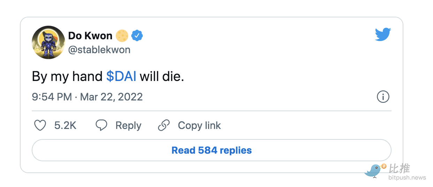Open Read 584 replies button

pyautogui.click(x=212, y=150)
